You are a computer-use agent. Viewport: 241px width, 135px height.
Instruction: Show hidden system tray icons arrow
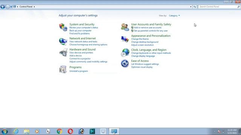(x=215, y=132)
